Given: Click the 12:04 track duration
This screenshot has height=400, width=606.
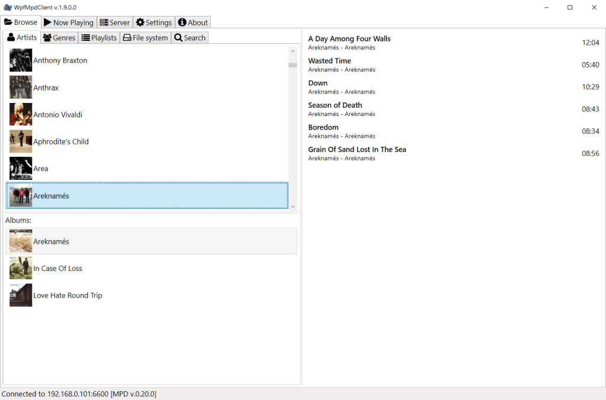Looking at the screenshot, I should pos(591,43).
